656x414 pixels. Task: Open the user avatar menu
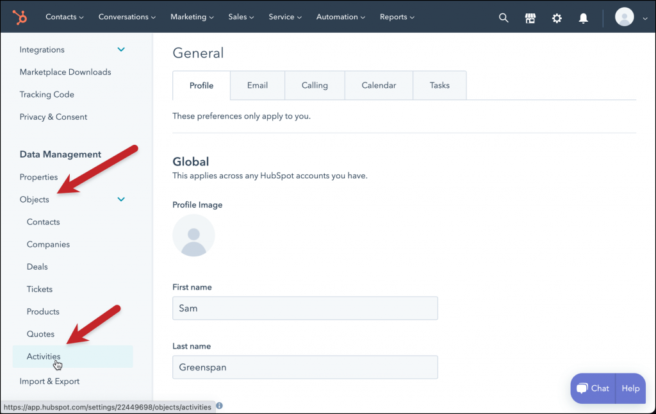(x=625, y=17)
